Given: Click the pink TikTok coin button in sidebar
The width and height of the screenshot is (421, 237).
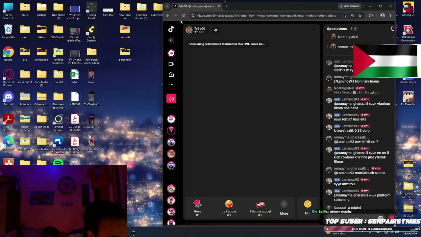Looking at the screenshot, I should (x=171, y=99).
